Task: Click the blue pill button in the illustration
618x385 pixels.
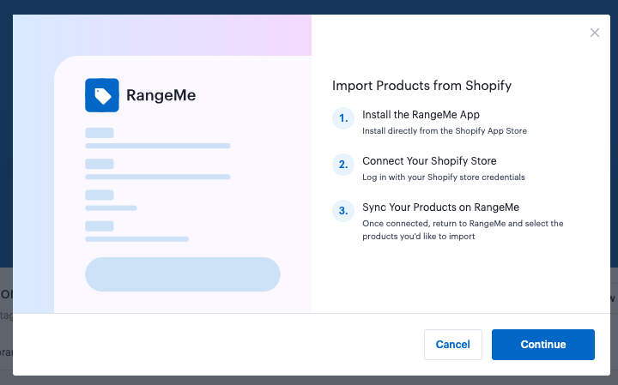Action: pyautogui.click(x=182, y=274)
